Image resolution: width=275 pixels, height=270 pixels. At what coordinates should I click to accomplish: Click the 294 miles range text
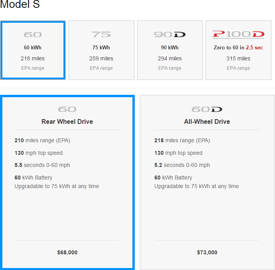click(170, 58)
